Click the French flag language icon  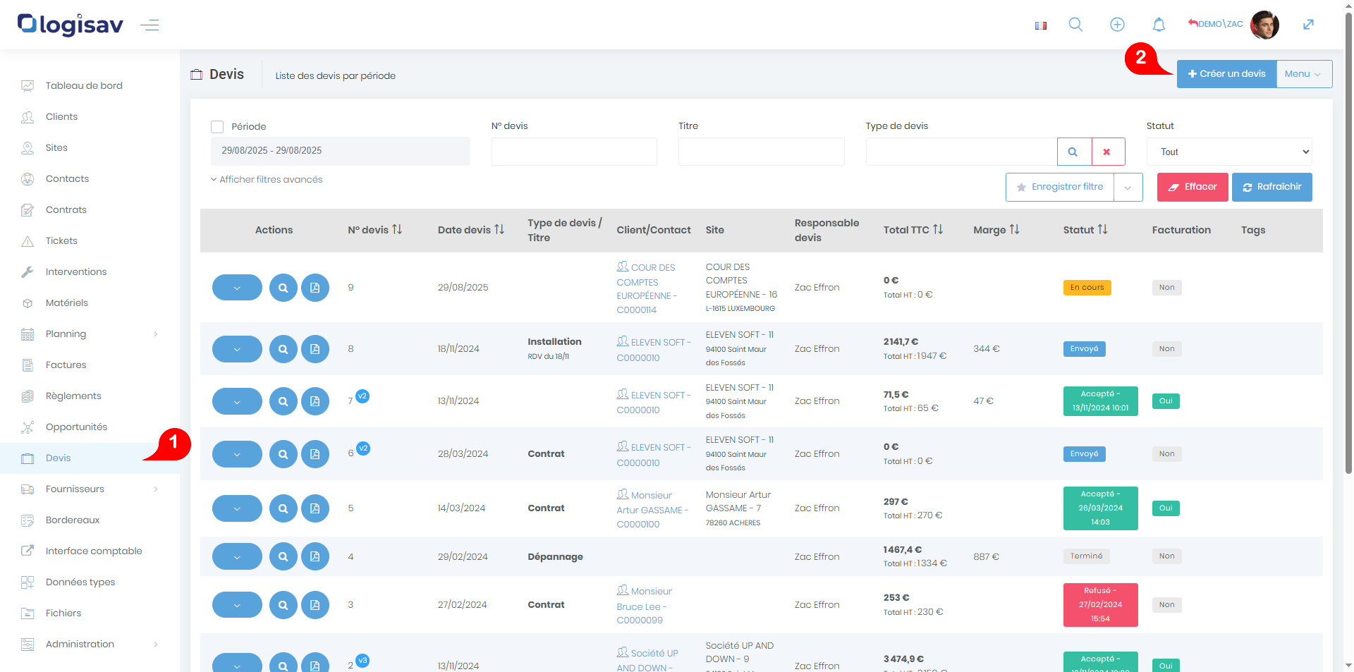click(x=1041, y=25)
